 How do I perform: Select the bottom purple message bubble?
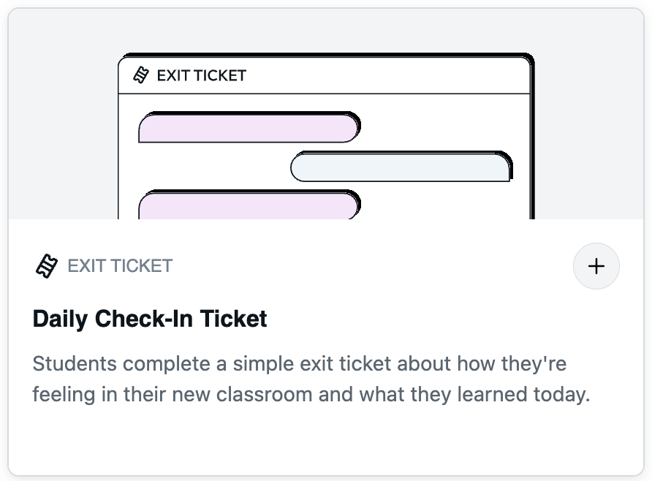click(x=249, y=205)
